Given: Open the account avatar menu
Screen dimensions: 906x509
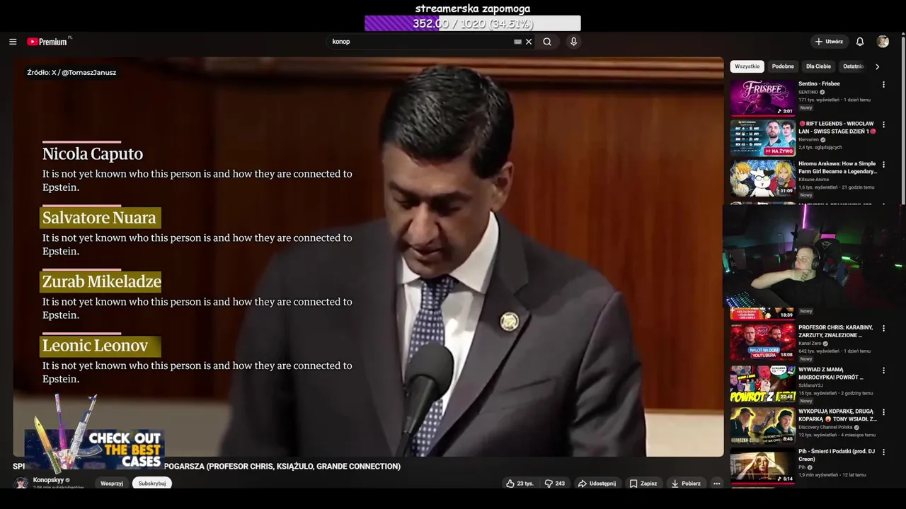Looking at the screenshot, I should coord(883,42).
